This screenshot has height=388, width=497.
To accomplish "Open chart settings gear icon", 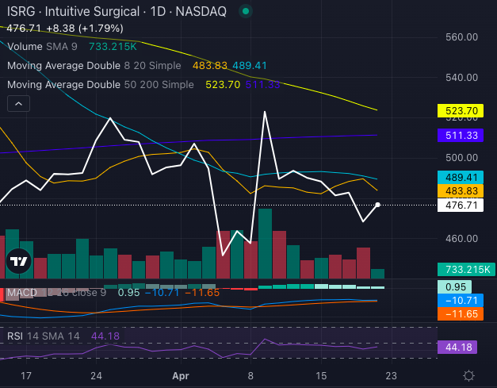I will (469, 375).
